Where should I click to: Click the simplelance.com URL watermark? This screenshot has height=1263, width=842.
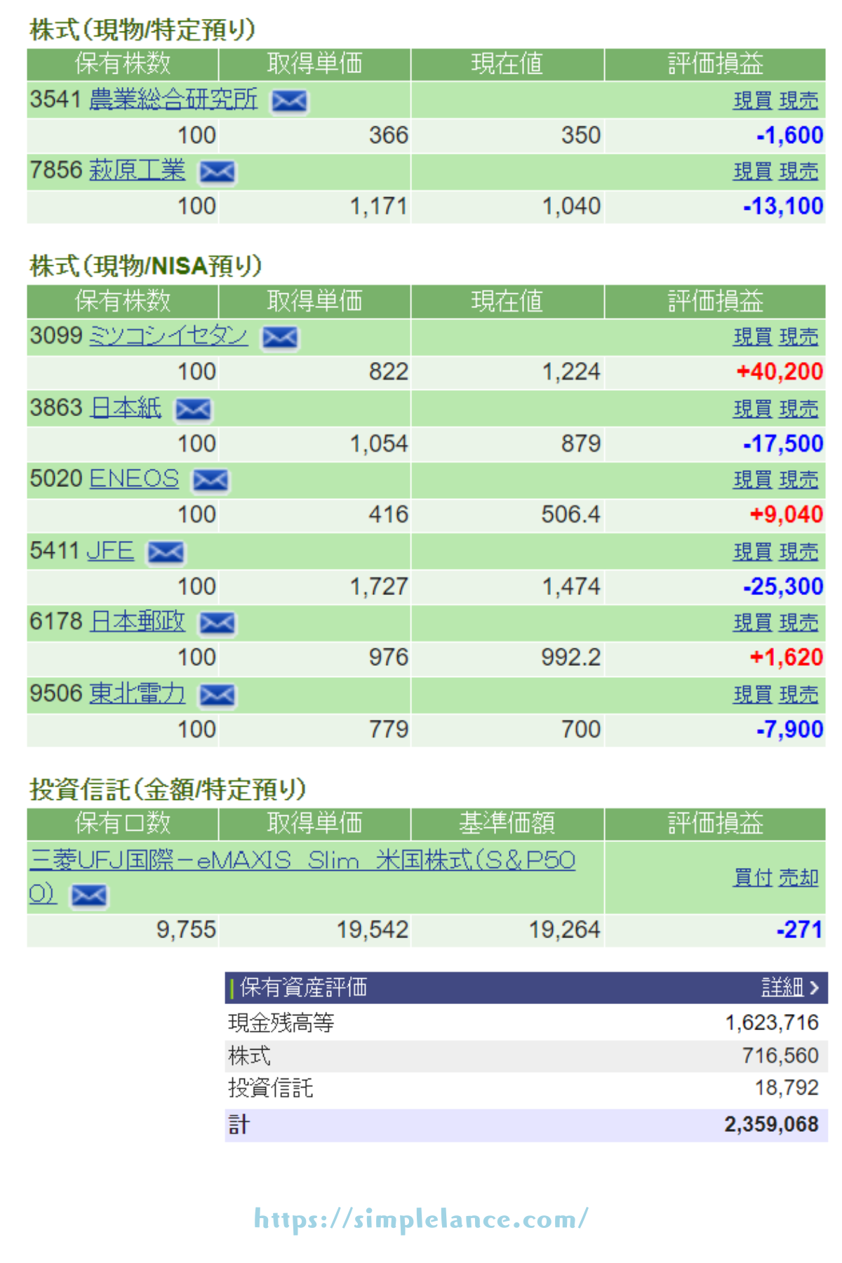coord(421,1219)
